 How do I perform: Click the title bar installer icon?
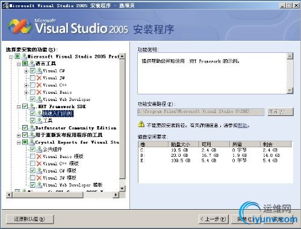click(5, 5)
